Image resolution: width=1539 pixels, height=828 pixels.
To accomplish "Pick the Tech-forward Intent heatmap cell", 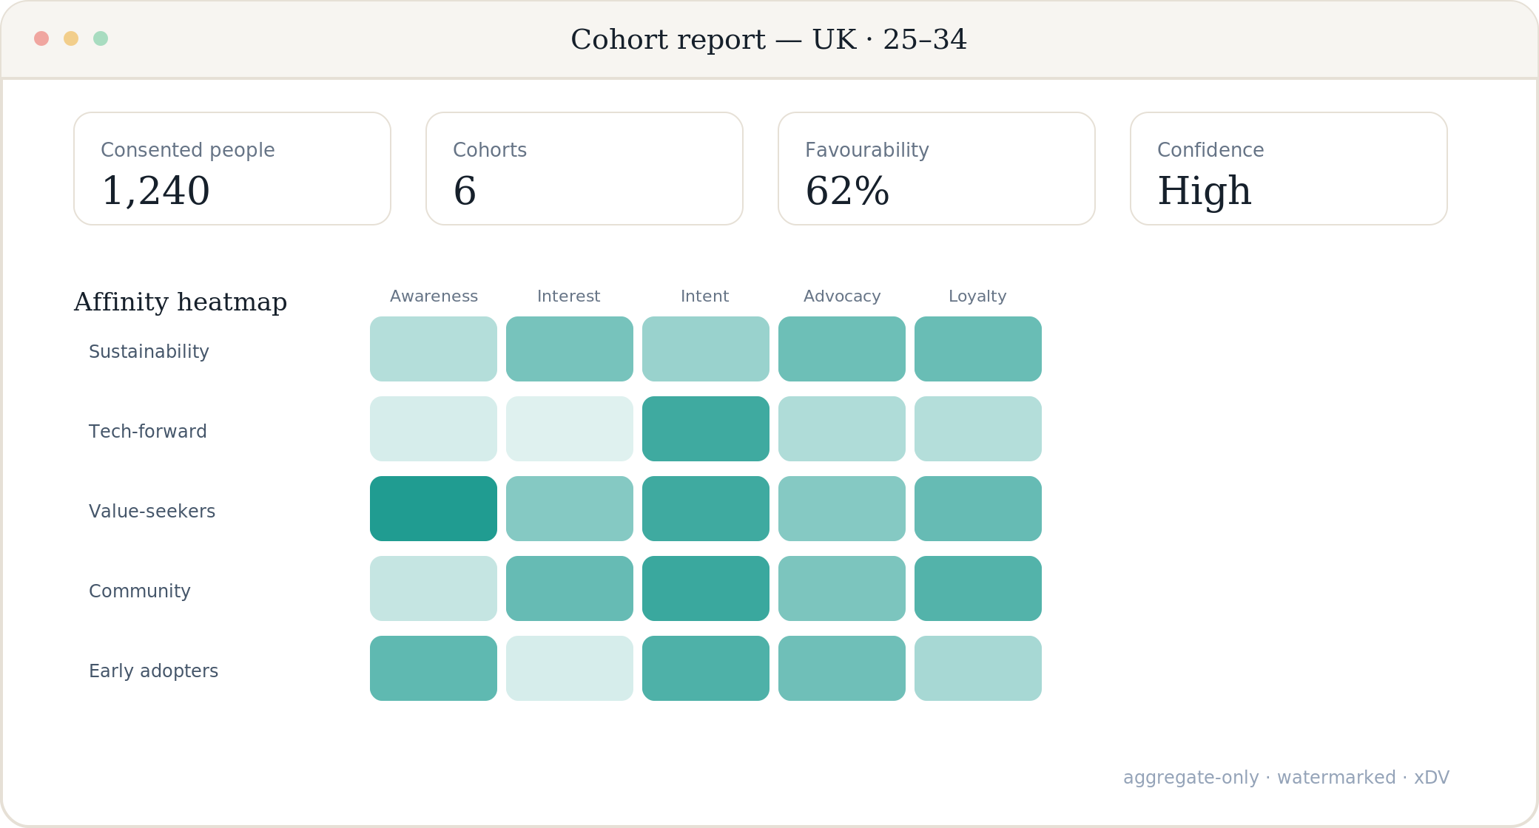I will (706, 429).
